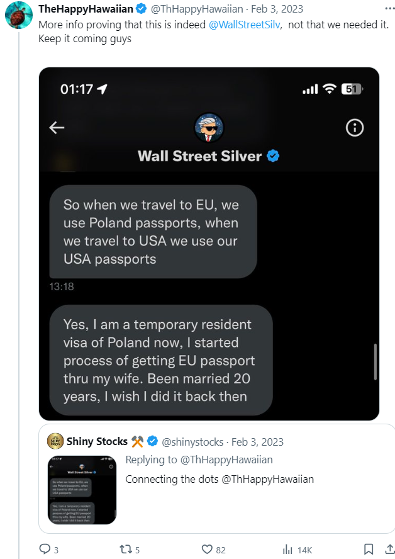Open TheHappyHawaiian display name link

(87, 9)
